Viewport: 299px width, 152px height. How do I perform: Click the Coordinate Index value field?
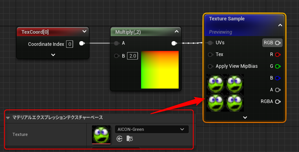(70, 44)
